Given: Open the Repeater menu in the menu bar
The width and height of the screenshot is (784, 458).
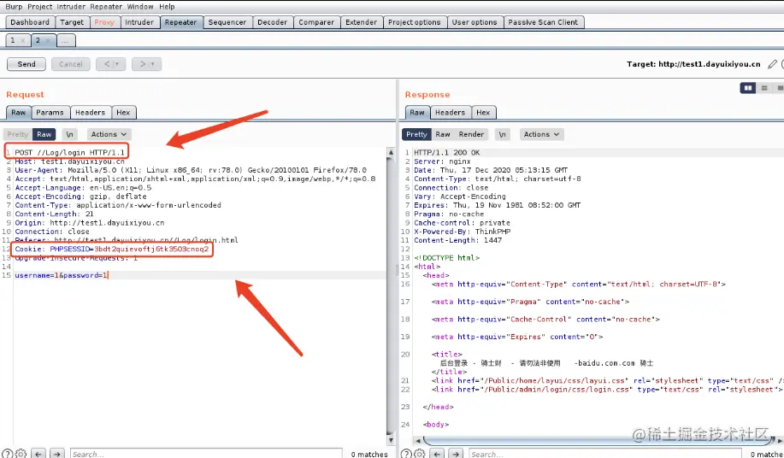Looking at the screenshot, I should pyautogui.click(x=106, y=7).
